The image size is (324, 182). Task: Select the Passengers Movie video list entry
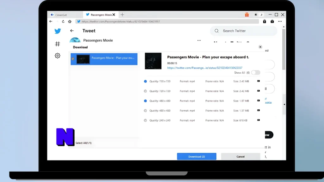click(x=104, y=59)
